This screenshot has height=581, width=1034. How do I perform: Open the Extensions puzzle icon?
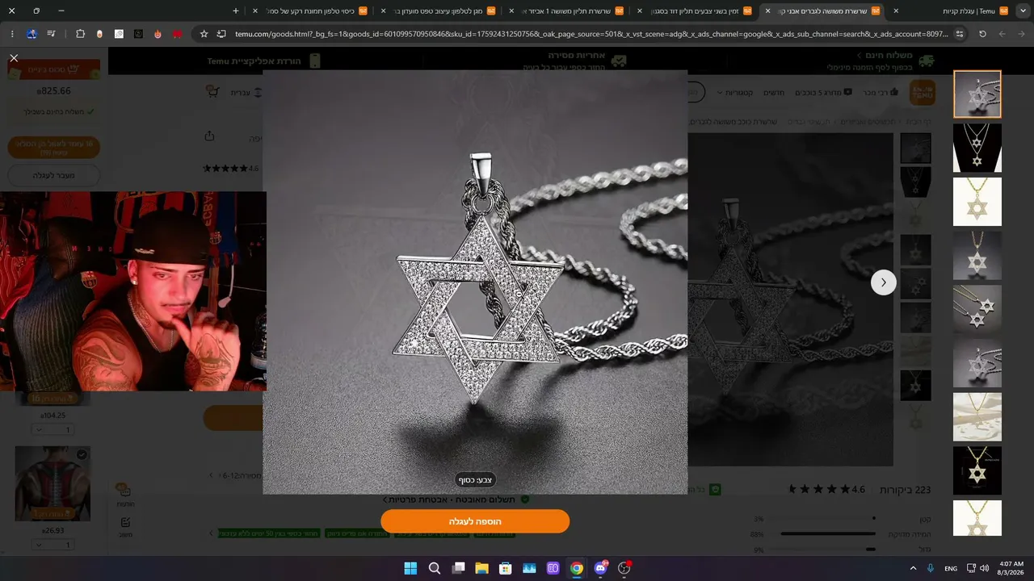[x=80, y=34]
